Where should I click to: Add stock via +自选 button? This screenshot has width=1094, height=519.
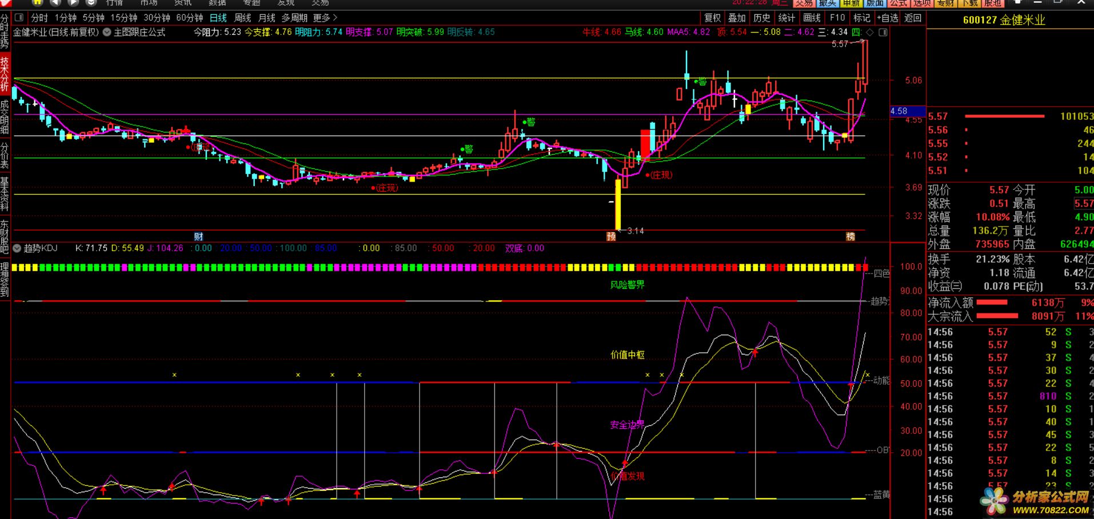[x=888, y=18]
